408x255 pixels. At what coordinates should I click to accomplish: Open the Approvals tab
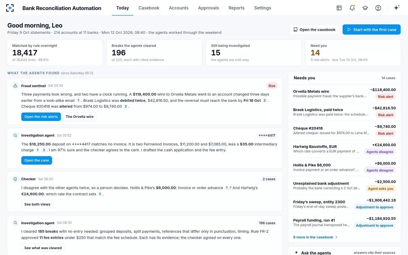[x=209, y=8]
